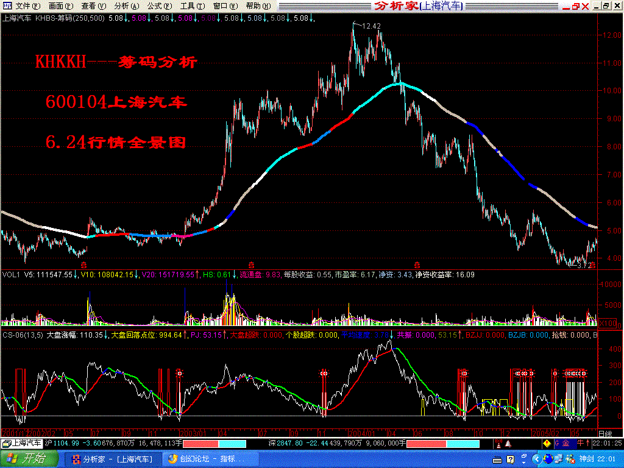Viewport: 624px width, 468px height.
Task: Click the VOL1 indicator label
Action: tap(11, 275)
